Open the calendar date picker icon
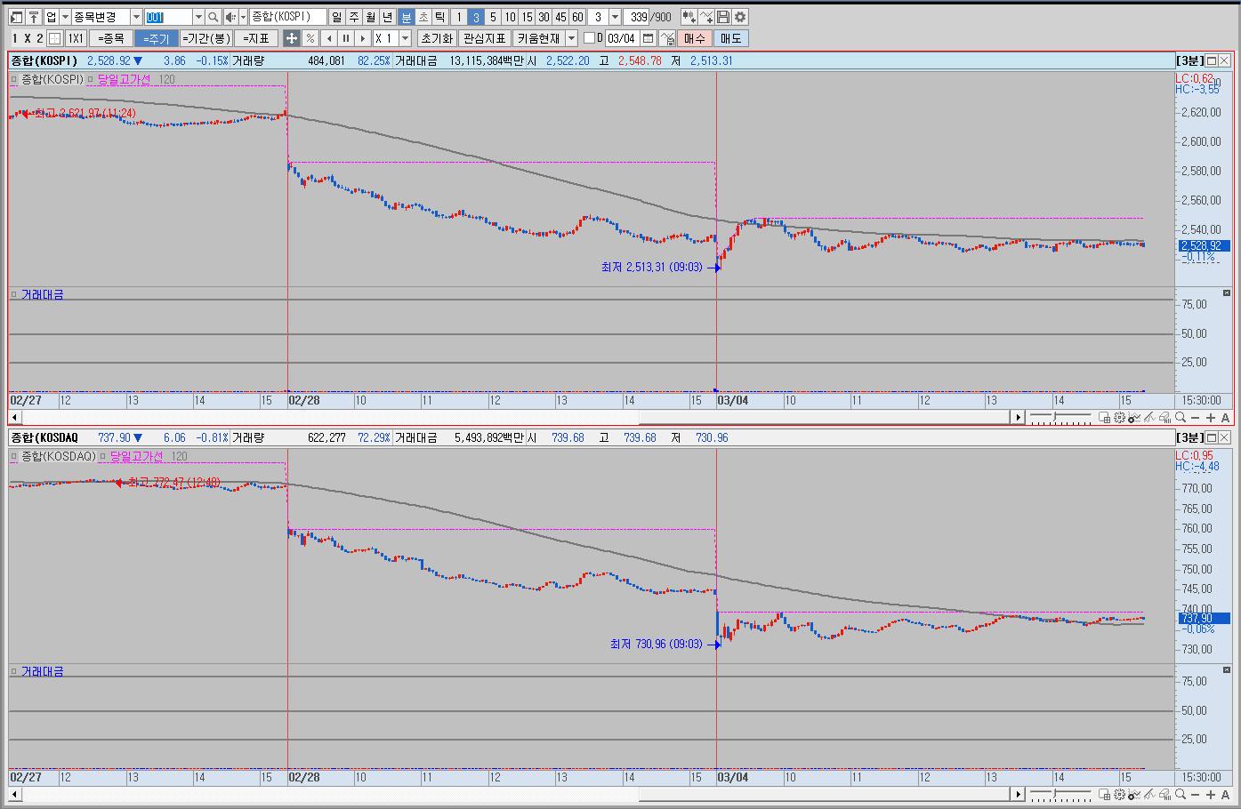The width and height of the screenshot is (1241, 809). (x=648, y=38)
